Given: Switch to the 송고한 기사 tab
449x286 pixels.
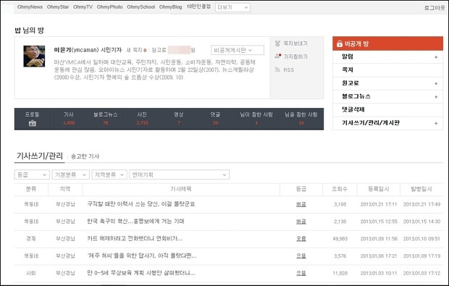Looking at the screenshot, I should click(85, 156).
